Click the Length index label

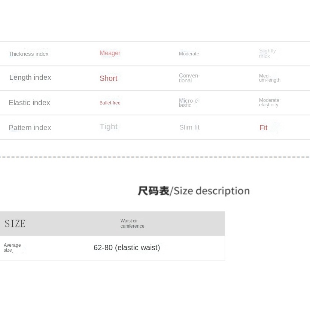coord(30,77)
